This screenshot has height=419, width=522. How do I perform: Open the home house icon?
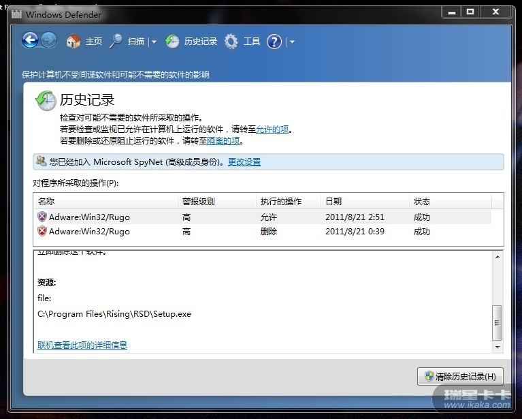(x=74, y=42)
